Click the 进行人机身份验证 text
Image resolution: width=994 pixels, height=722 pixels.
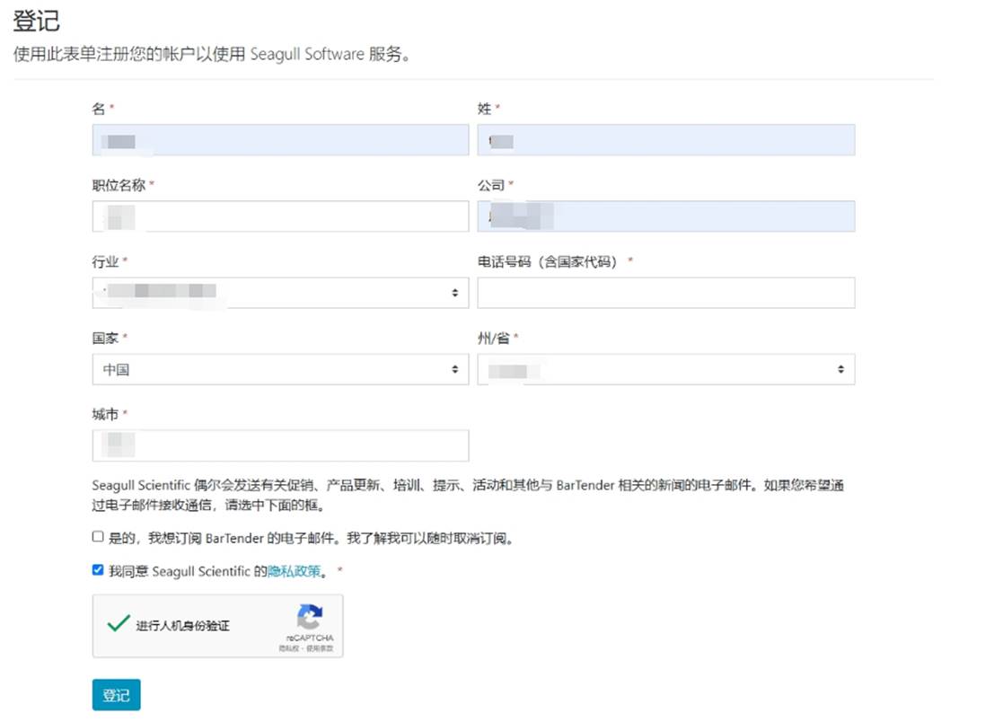tap(182, 626)
